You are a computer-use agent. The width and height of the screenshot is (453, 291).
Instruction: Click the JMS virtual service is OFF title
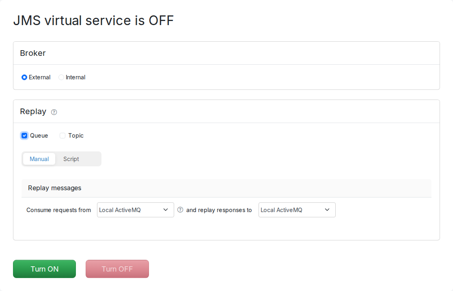pos(93,21)
